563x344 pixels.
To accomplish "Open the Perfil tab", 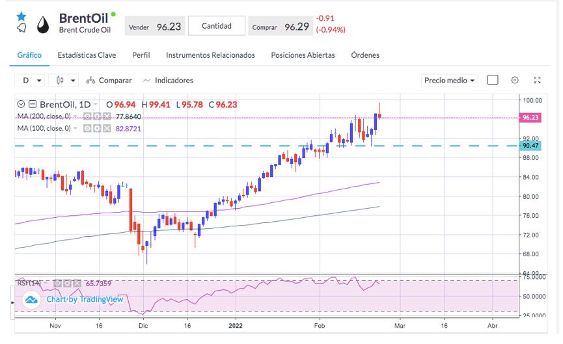I will point(141,55).
